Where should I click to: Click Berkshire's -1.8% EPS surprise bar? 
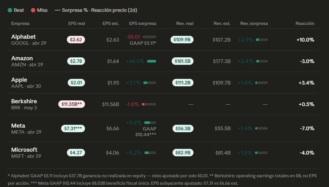[x=149, y=104]
